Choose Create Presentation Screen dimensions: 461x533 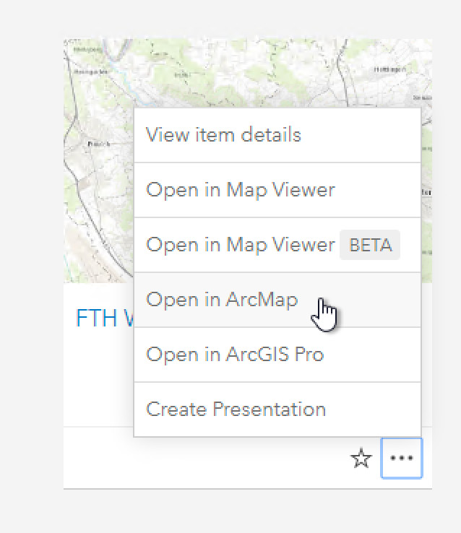tap(277, 409)
